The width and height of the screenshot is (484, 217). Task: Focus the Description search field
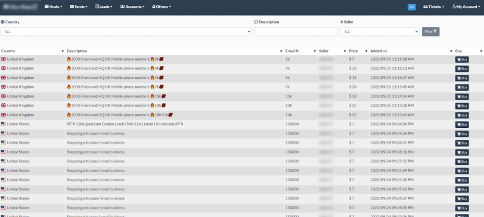pyautogui.click(x=296, y=32)
